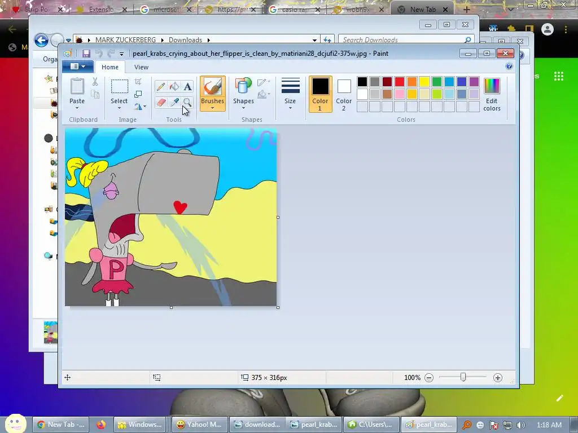Select Color 1 foreground button
This screenshot has width=578, height=433.
tap(321, 94)
